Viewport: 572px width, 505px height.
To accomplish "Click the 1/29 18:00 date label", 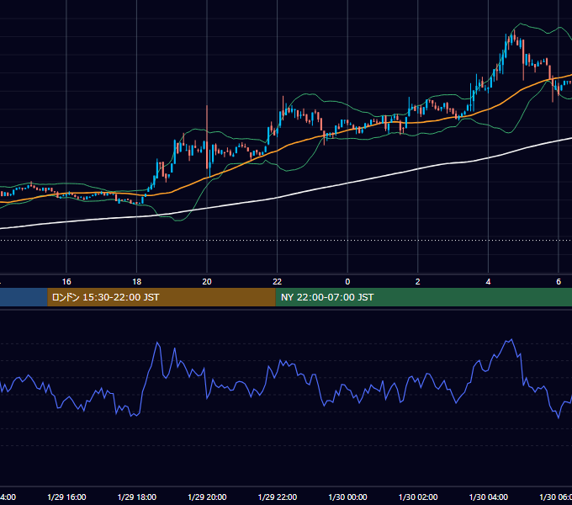I will tap(137, 497).
